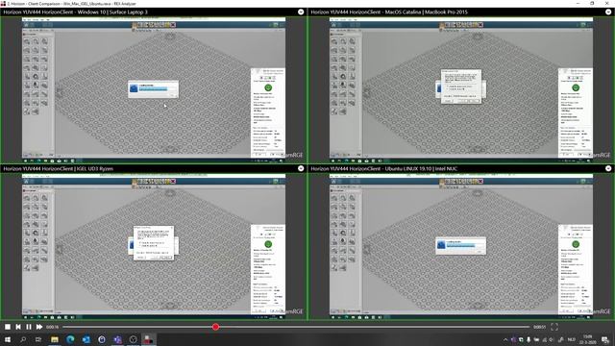615x346 pixels.
Task: Pause the comparison playback
Action: pyautogui.click(x=29, y=327)
